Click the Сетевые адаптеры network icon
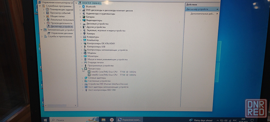This screenshot has height=122, width=270. click(x=86, y=78)
